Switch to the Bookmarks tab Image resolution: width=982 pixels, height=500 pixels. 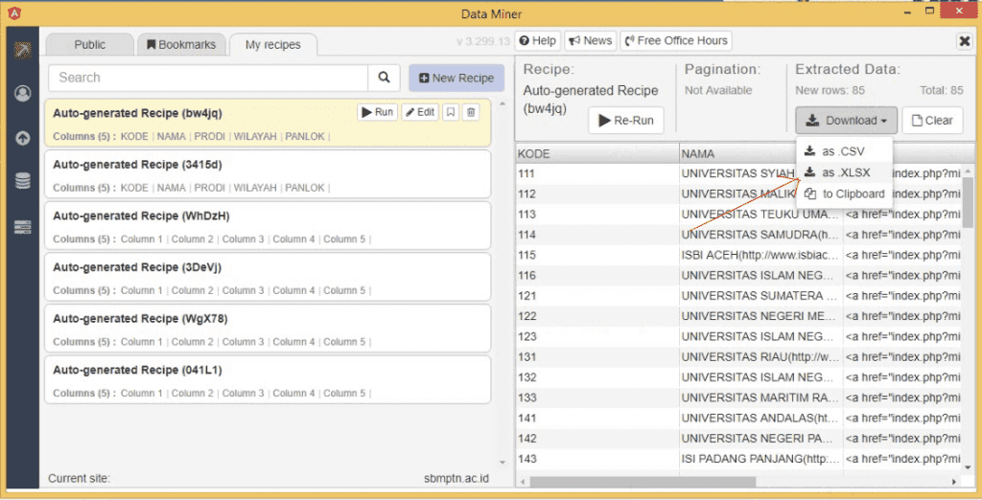[x=182, y=44]
